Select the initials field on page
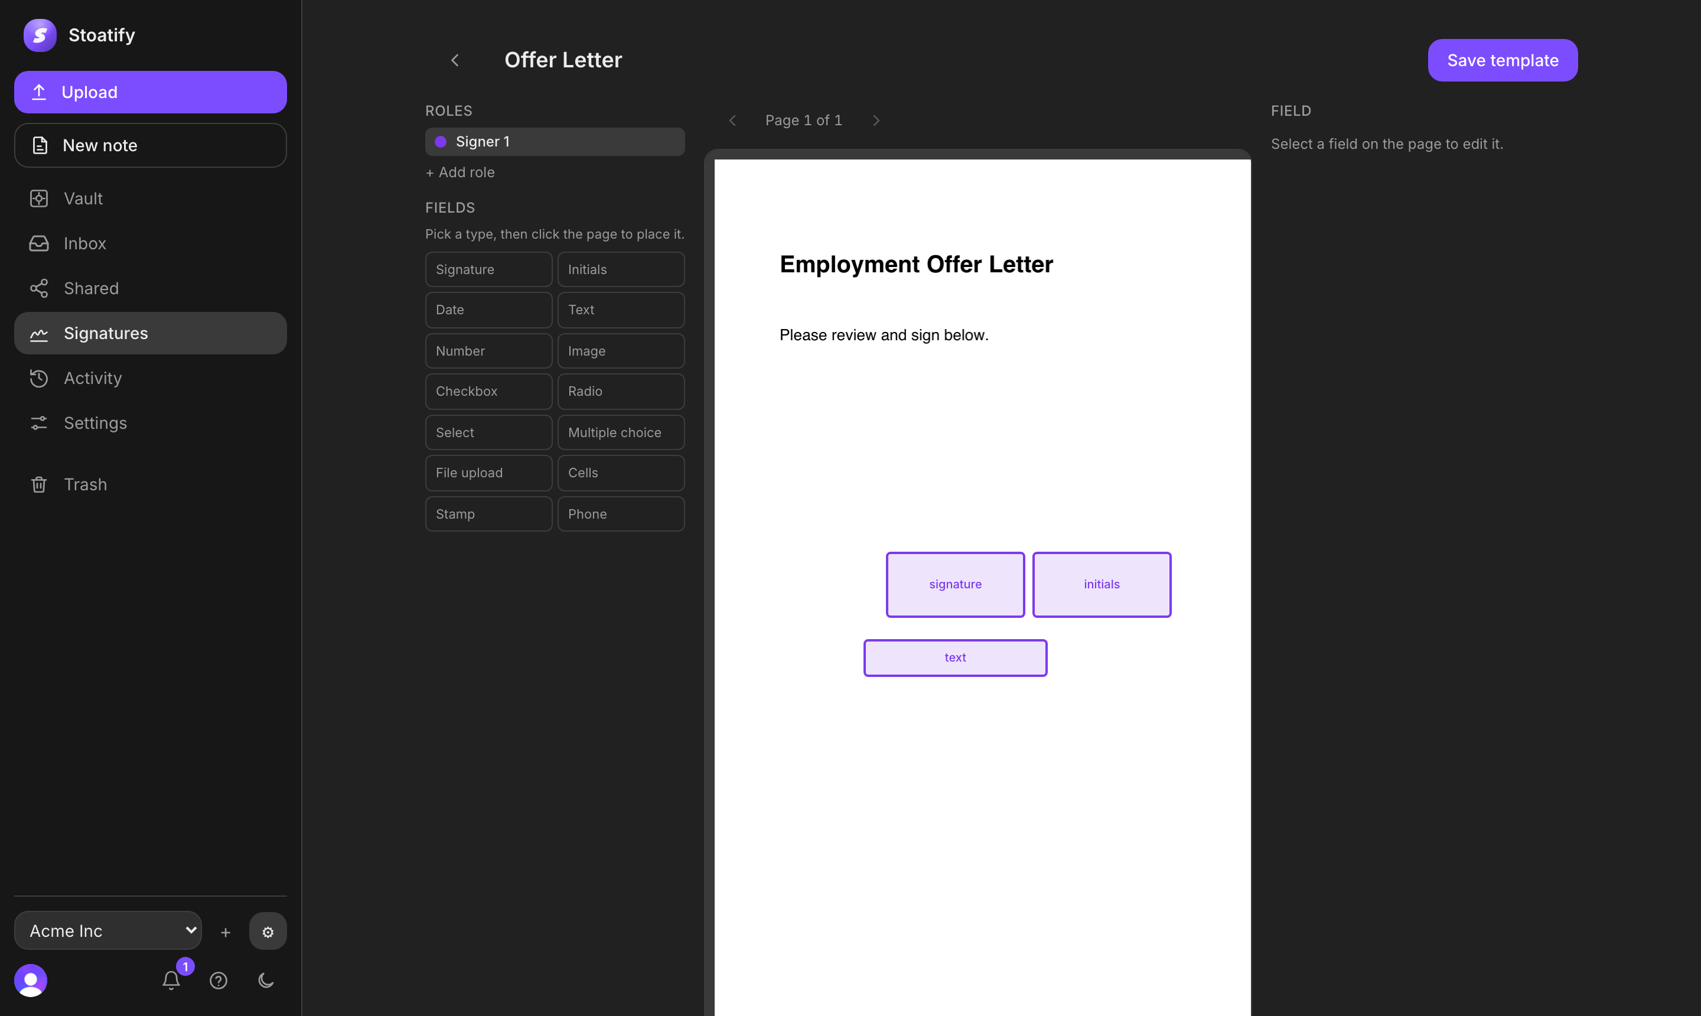 pyautogui.click(x=1102, y=585)
